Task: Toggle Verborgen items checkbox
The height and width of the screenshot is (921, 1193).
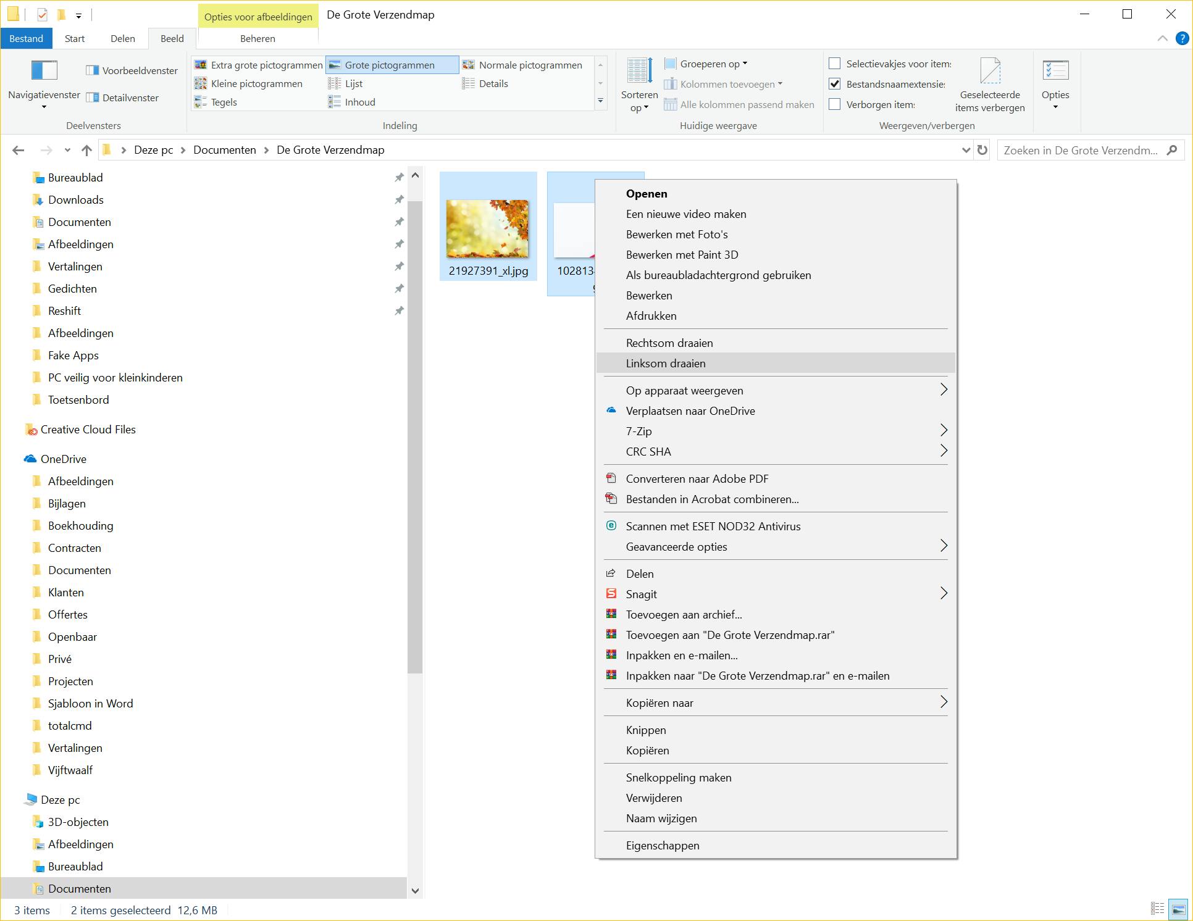Action: point(835,104)
